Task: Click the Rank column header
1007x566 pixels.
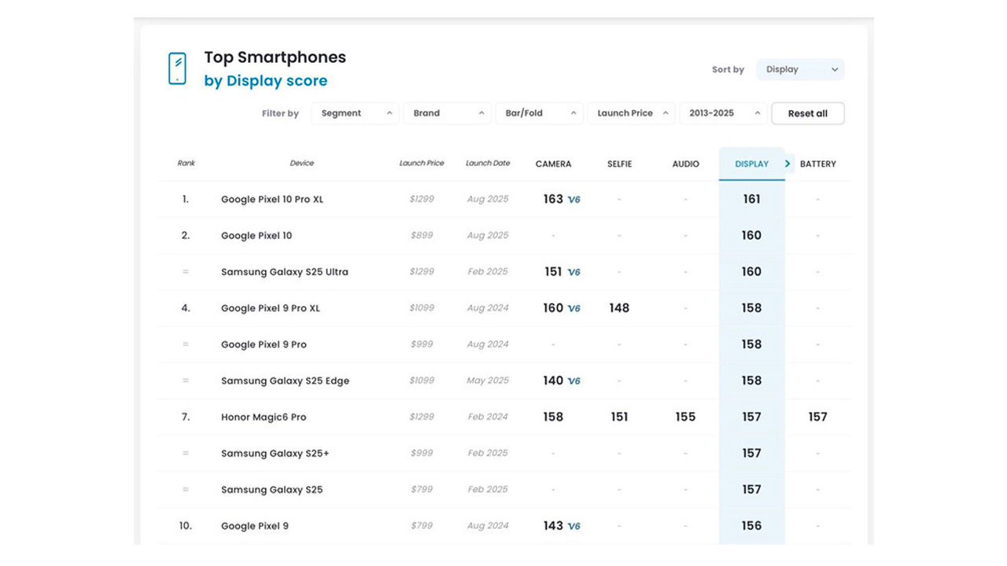Action: (186, 164)
